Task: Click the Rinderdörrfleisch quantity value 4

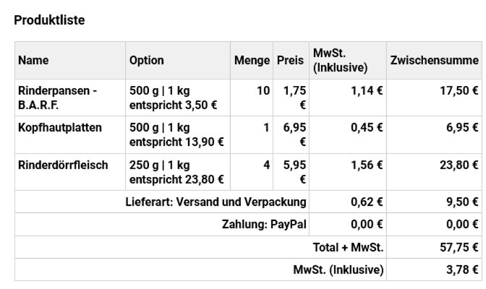Action: [x=266, y=165]
